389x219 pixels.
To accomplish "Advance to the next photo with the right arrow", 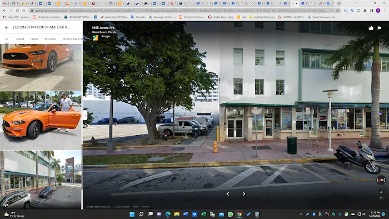I will [243, 193].
